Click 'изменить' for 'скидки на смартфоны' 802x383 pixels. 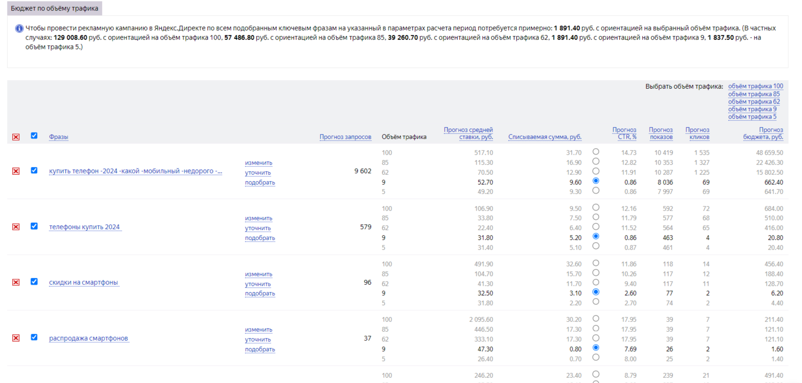(259, 274)
